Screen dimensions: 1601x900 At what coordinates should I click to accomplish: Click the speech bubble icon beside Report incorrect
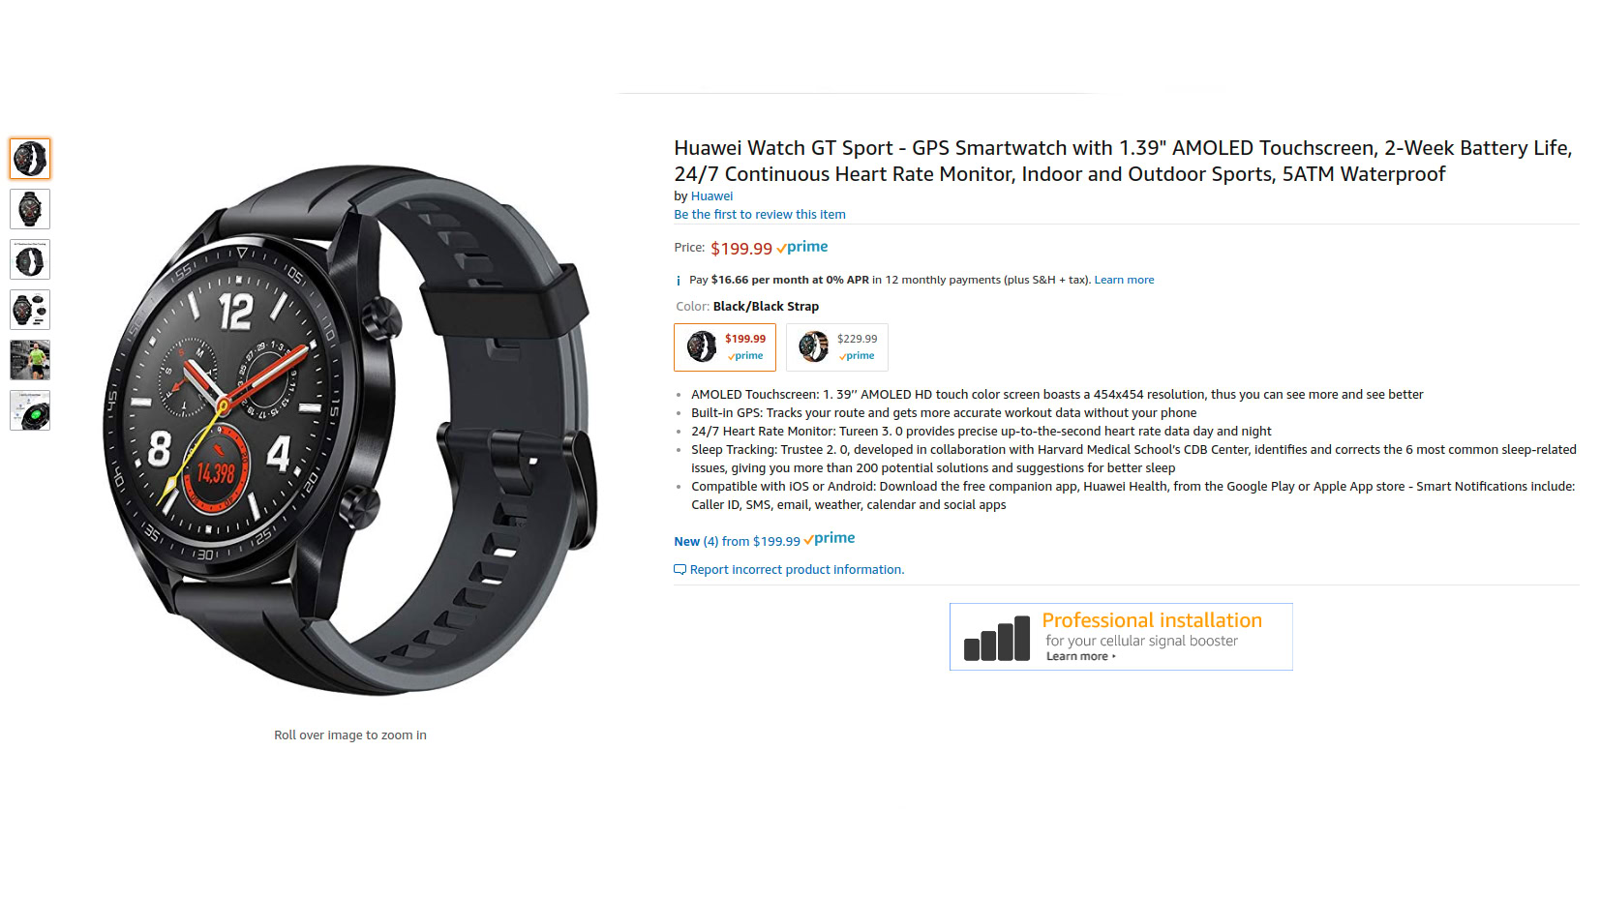coord(680,570)
